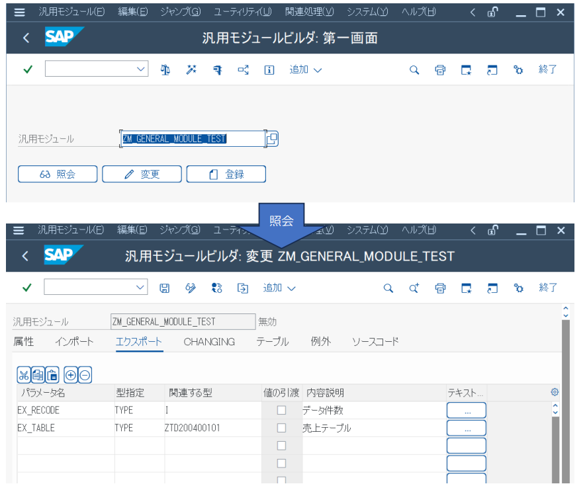587x486 pixels.
Task: Click the table settings gear icon
Action: (x=555, y=391)
